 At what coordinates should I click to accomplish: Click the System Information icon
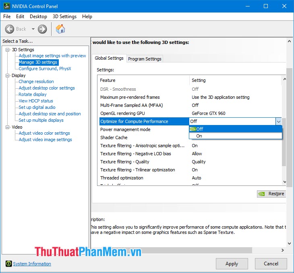coord(8,264)
